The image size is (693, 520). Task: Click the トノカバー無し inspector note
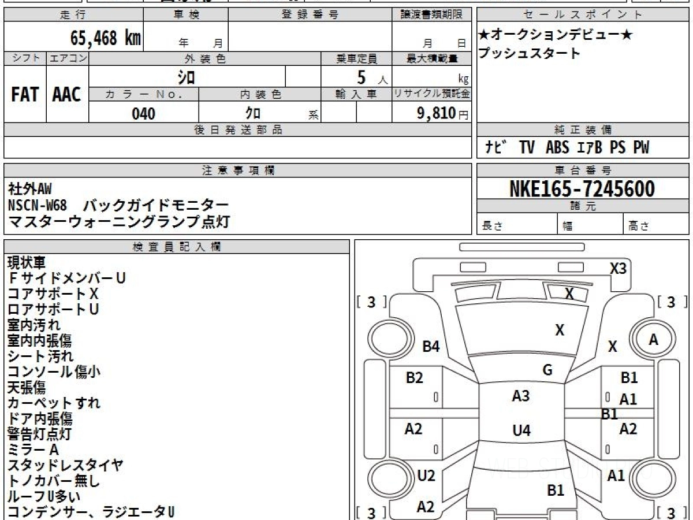click(x=54, y=481)
